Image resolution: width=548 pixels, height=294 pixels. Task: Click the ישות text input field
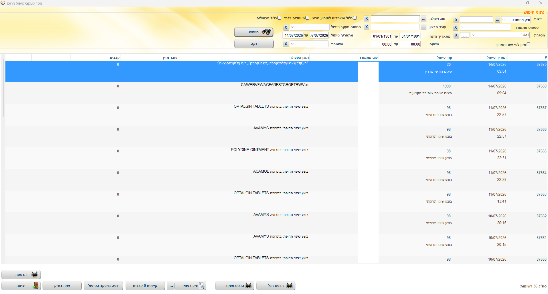476,20
